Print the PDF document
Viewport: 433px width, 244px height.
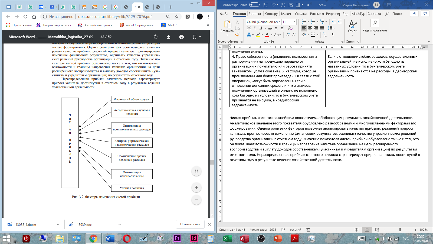[181, 37]
